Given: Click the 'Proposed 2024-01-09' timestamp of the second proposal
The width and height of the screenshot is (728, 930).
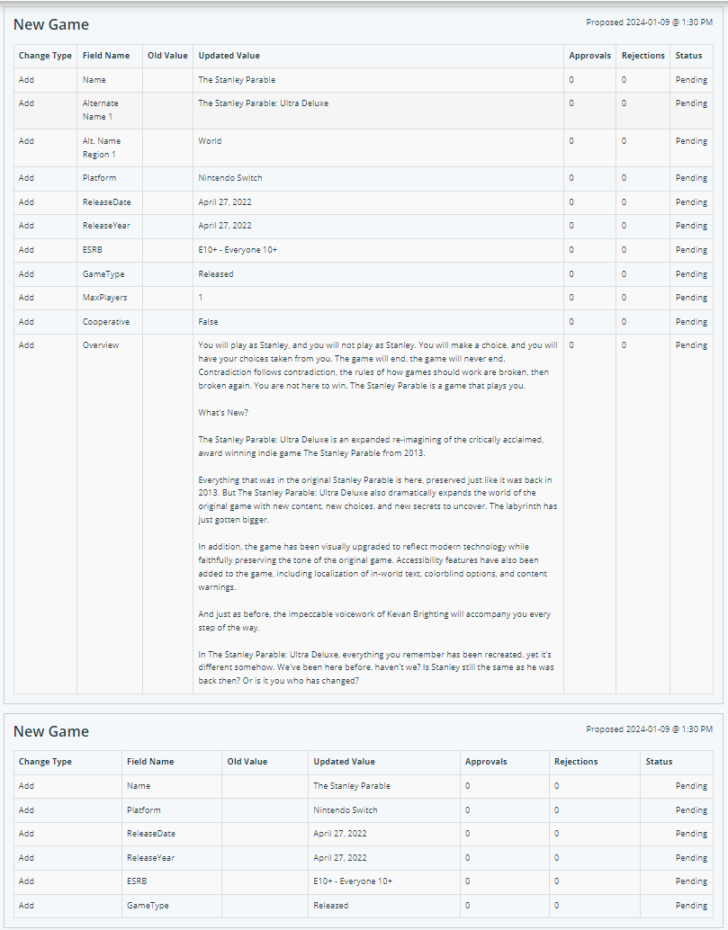Looking at the screenshot, I should click(x=649, y=729).
